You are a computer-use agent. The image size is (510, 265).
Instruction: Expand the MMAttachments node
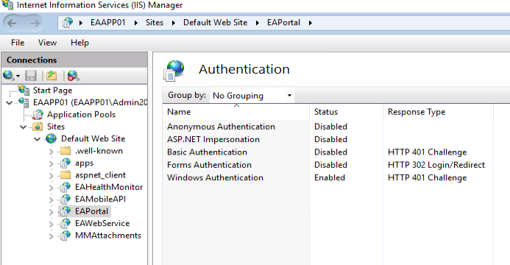pyautogui.click(x=52, y=236)
